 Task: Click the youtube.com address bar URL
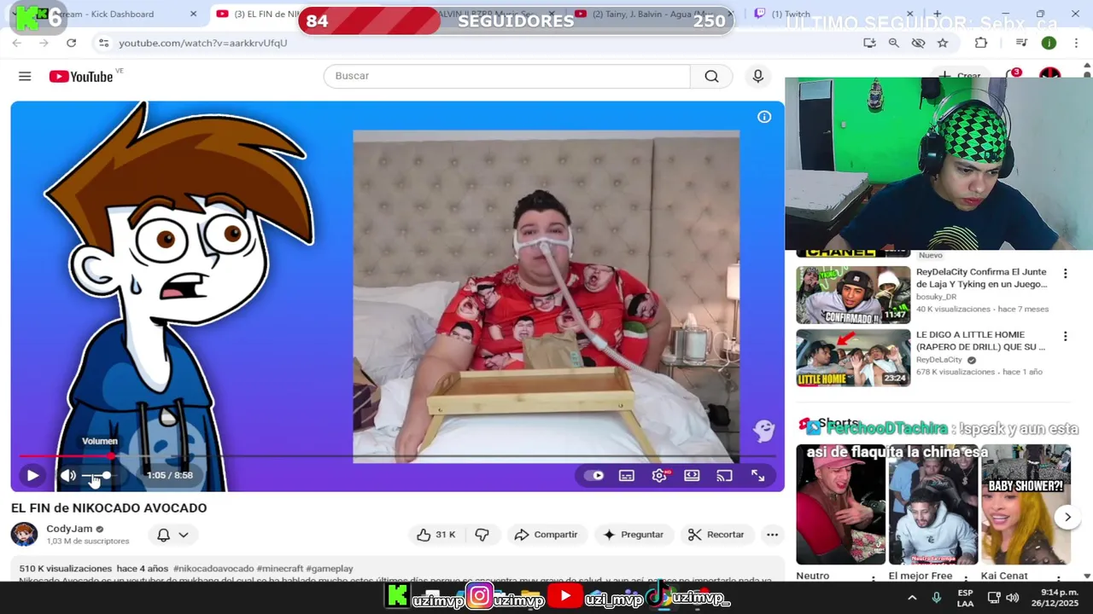[x=203, y=43]
